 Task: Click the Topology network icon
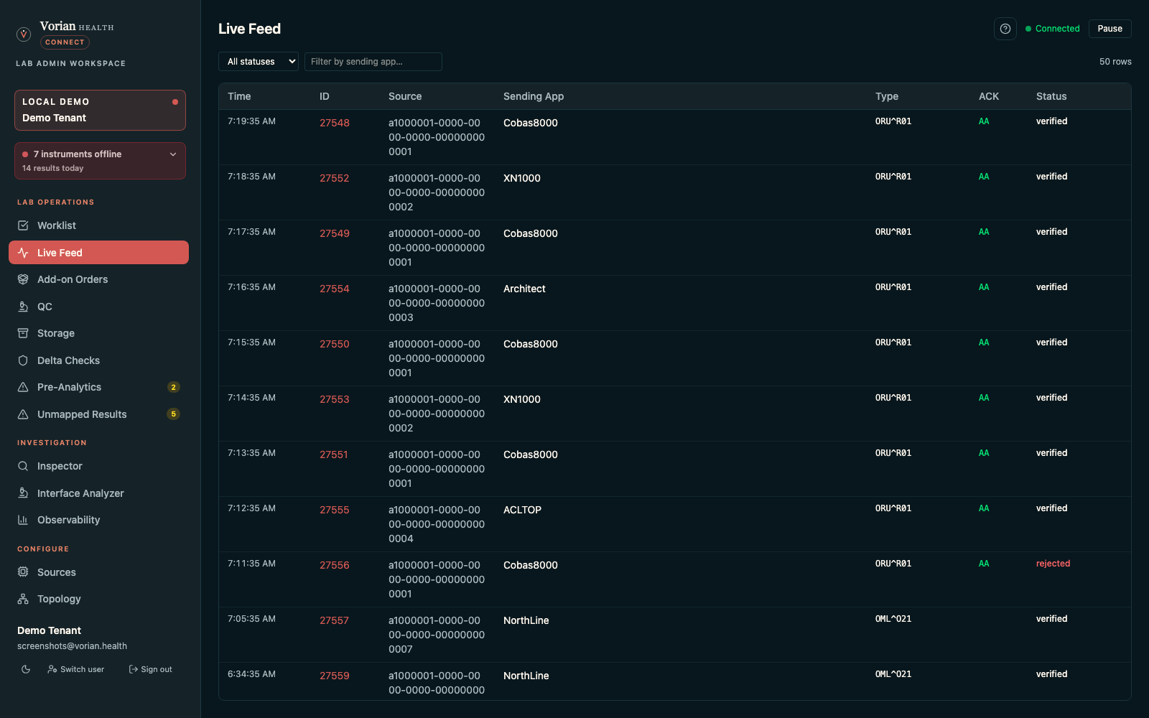click(x=23, y=599)
